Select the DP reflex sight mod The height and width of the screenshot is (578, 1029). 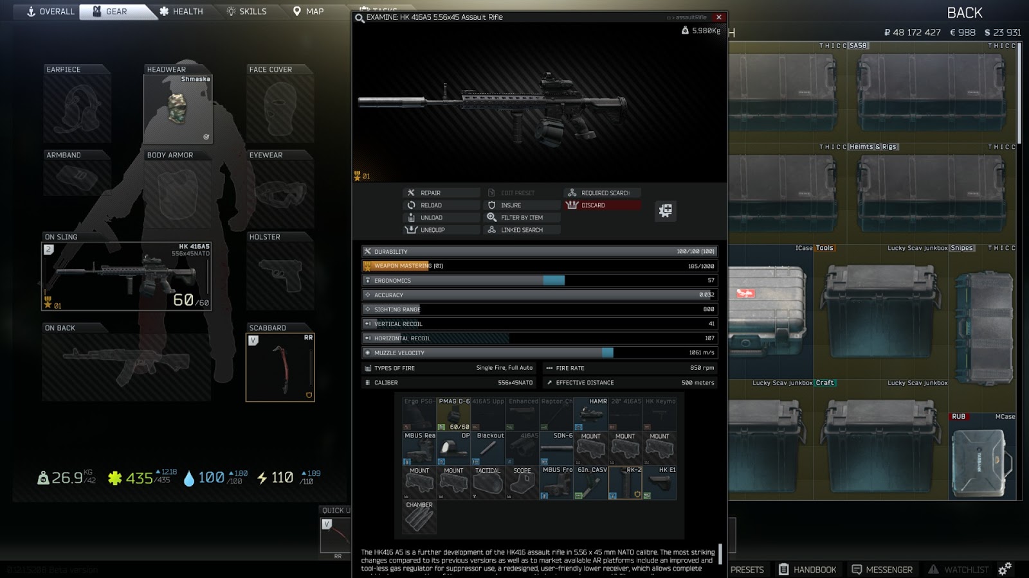click(x=453, y=448)
